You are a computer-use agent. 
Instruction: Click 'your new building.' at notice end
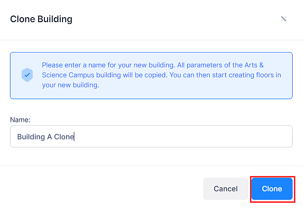pos(70,85)
